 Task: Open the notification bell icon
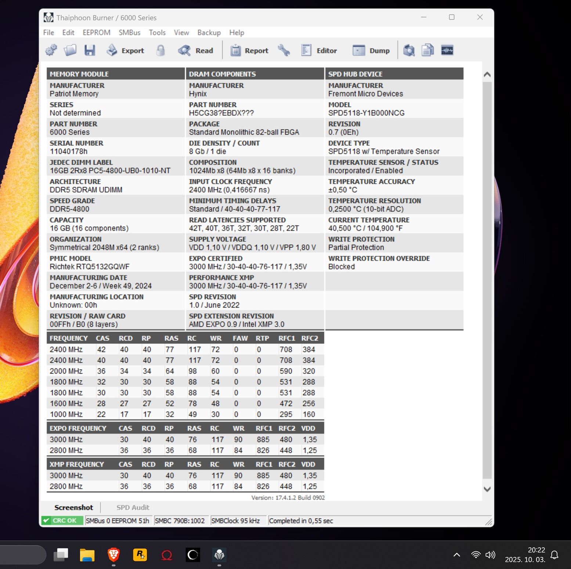click(554, 555)
